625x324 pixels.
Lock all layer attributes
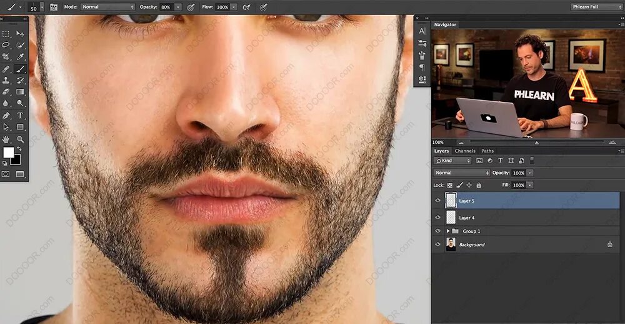point(479,185)
